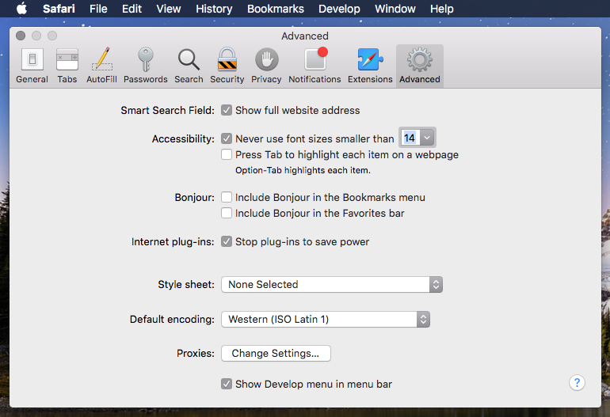Open the Window menu
Image resolution: width=610 pixels, height=417 pixels.
[395, 9]
